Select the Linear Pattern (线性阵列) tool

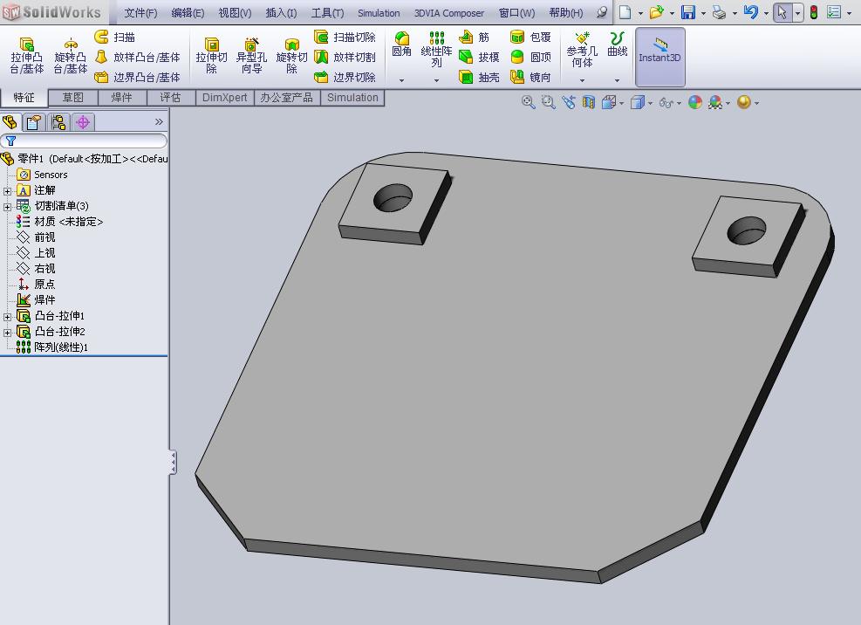tap(436, 50)
